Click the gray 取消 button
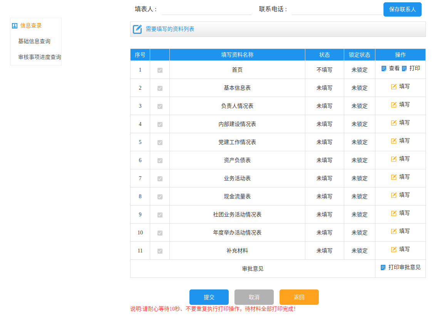Screen dimensions: 437x321 pyautogui.click(x=254, y=297)
